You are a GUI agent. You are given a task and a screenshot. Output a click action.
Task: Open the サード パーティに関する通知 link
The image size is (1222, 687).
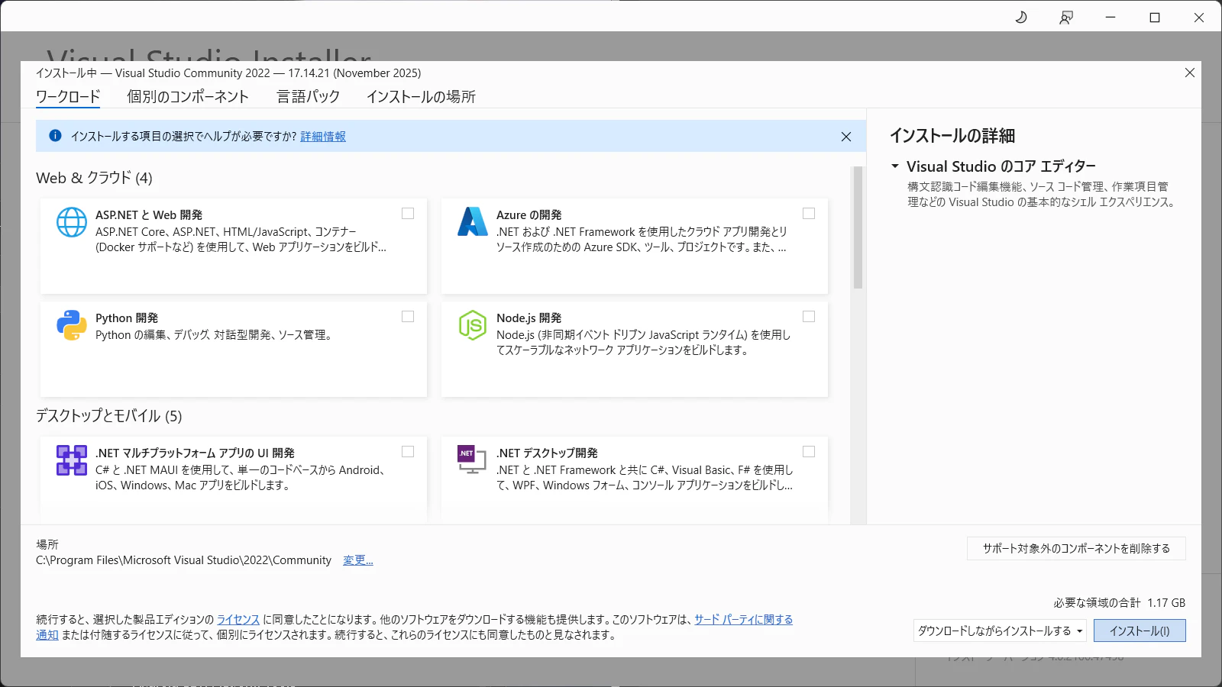pyautogui.click(x=743, y=620)
